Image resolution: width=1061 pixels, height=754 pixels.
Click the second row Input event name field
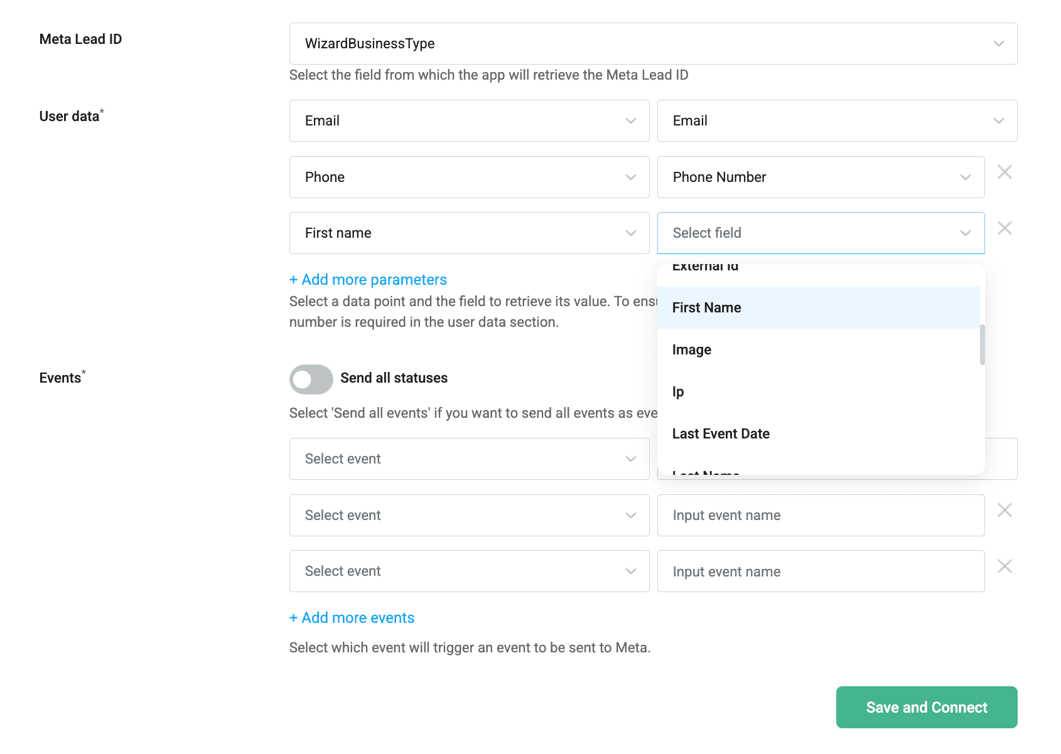click(821, 515)
